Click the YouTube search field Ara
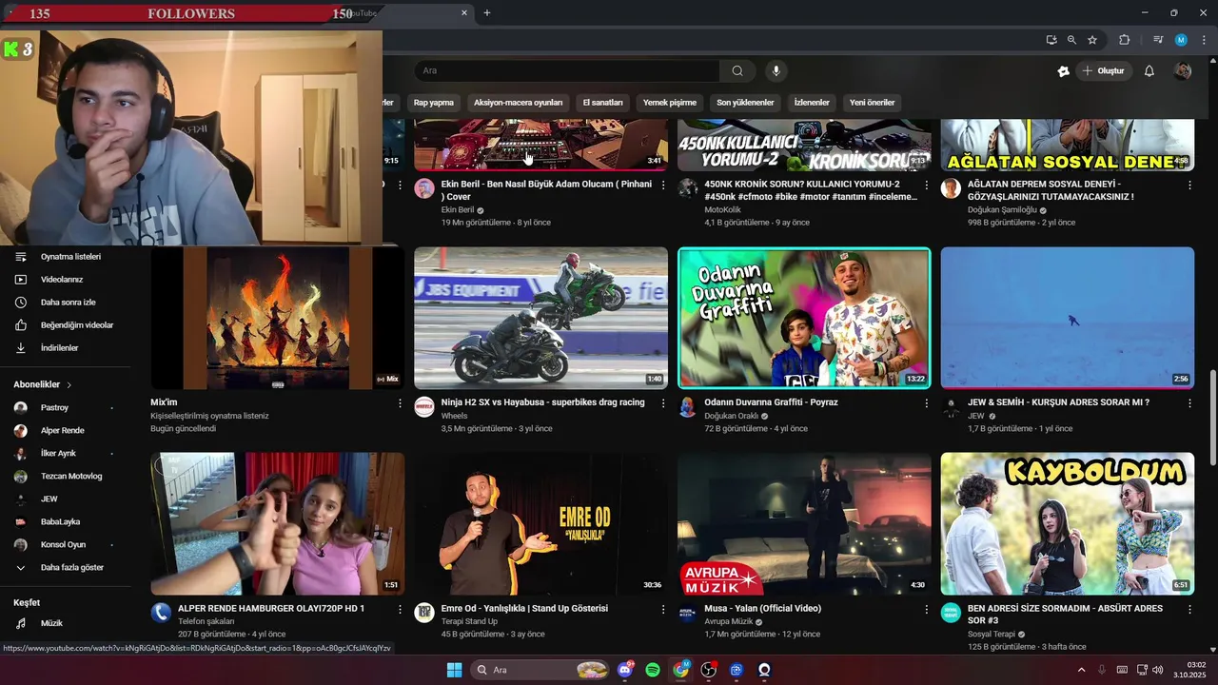The height and width of the screenshot is (685, 1218). [567, 70]
